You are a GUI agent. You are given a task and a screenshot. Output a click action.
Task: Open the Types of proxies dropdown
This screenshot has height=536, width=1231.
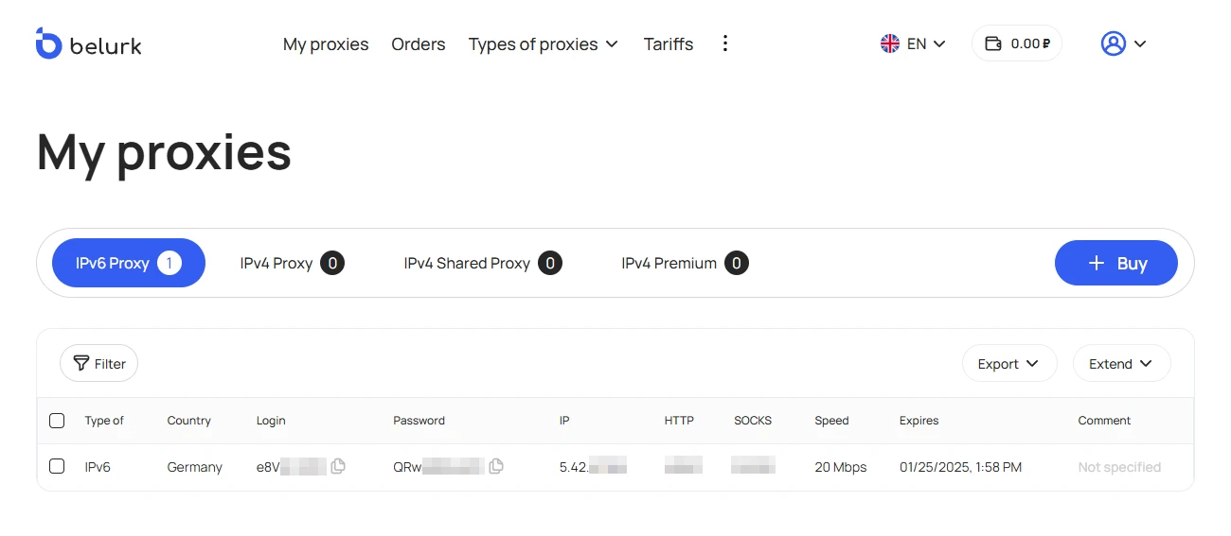543,44
